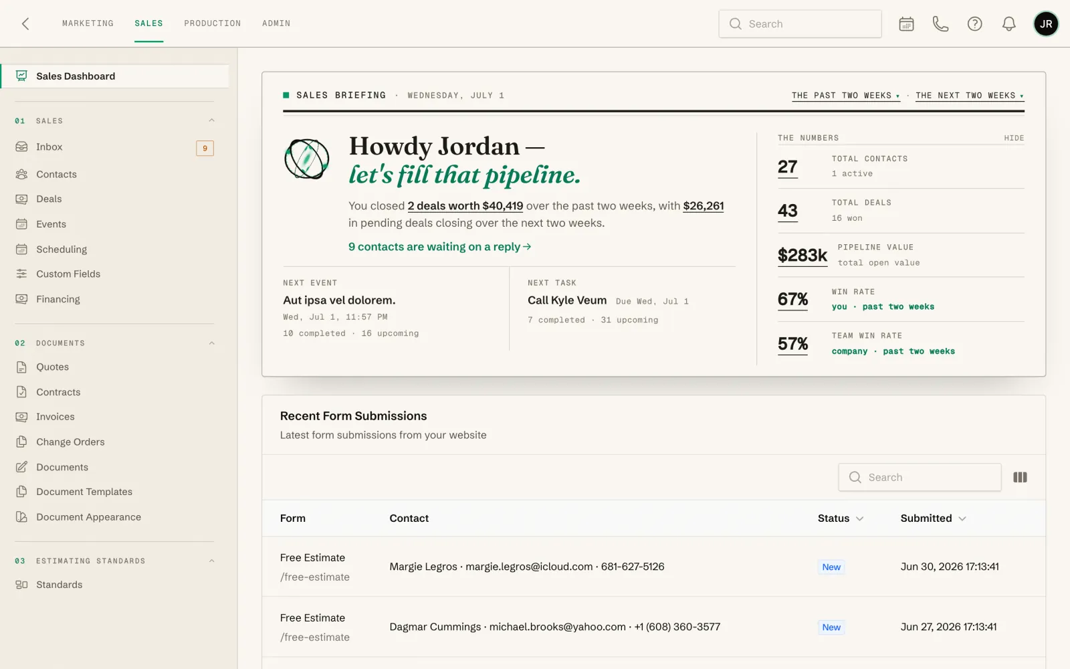Hide The Numbers panel
This screenshot has width=1070, height=669.
[x=1014, y=138]
